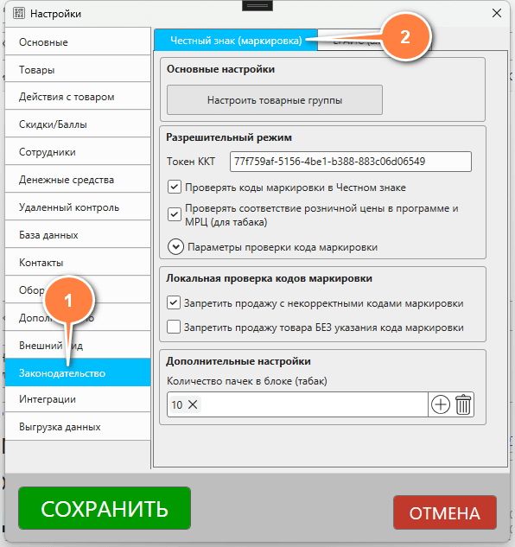
Task: Open the Контакты section
Action: 78,263
